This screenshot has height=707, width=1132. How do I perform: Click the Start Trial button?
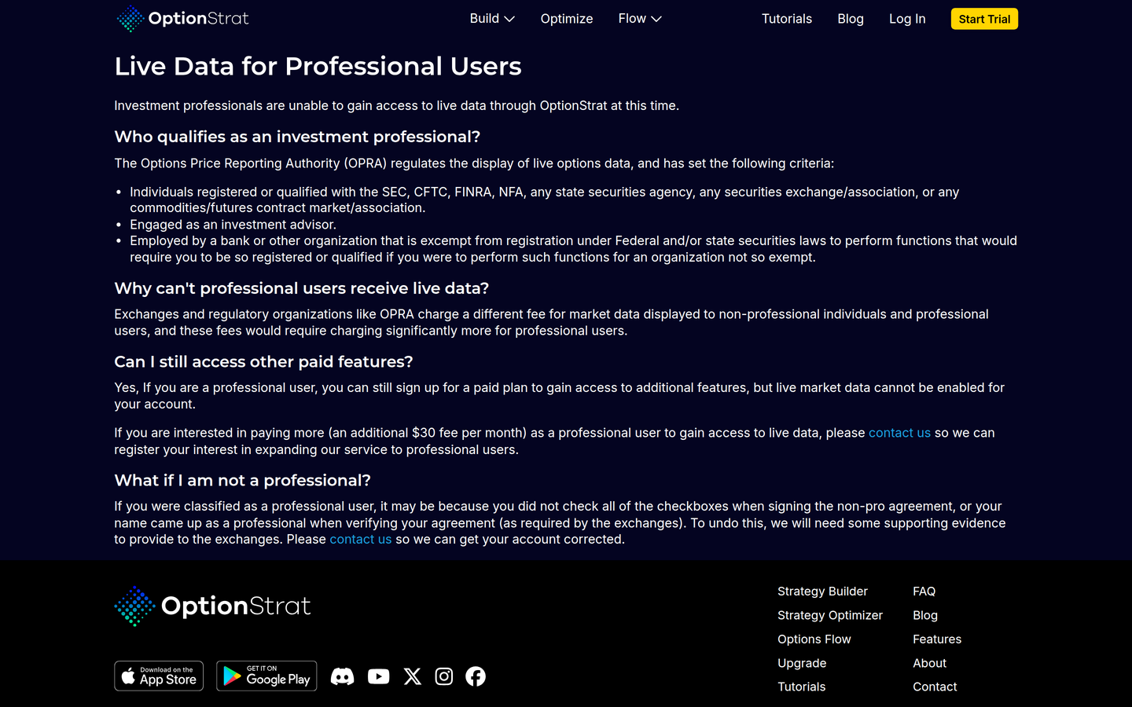(984, 19)
